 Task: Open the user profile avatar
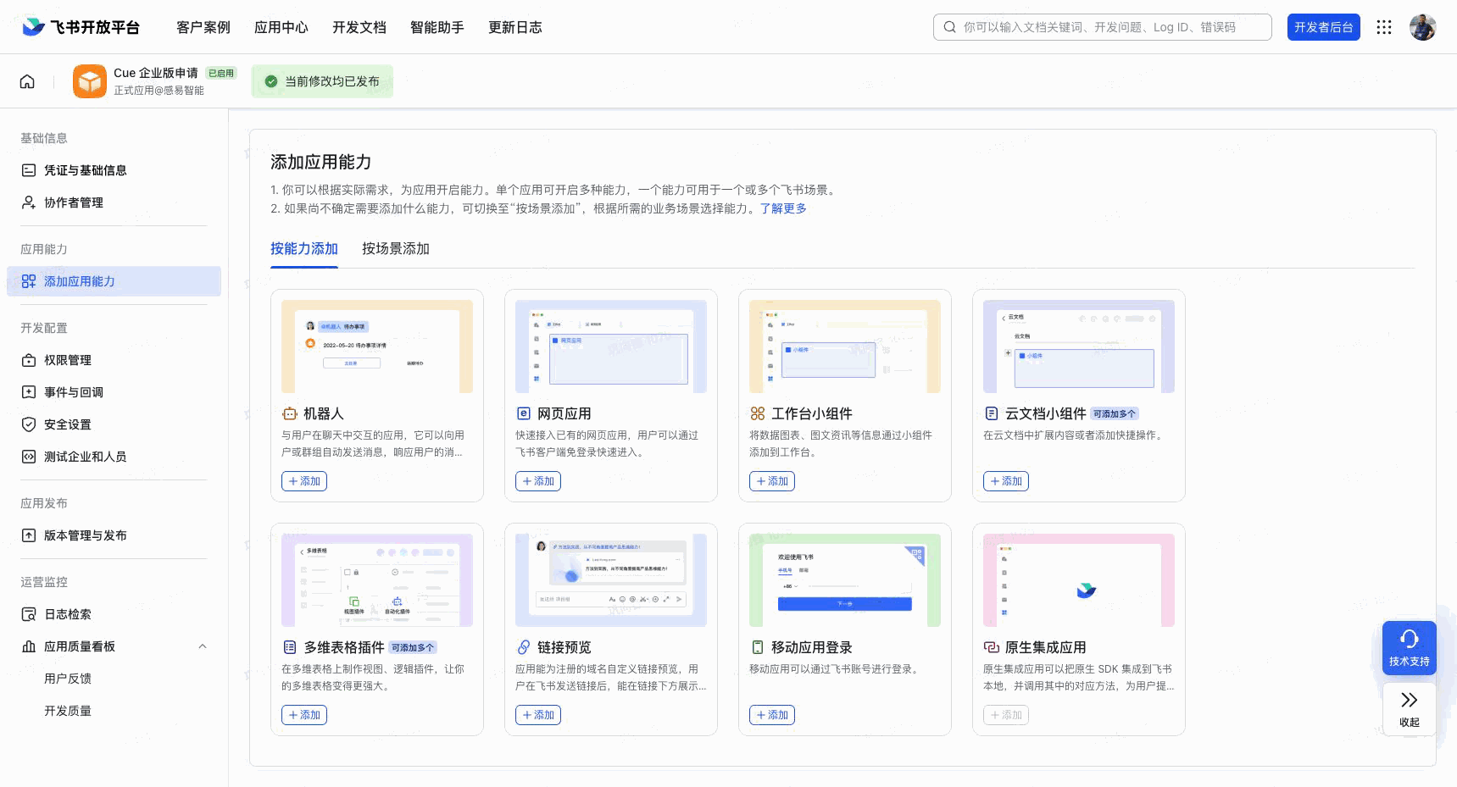click(x=1422, y=27)
